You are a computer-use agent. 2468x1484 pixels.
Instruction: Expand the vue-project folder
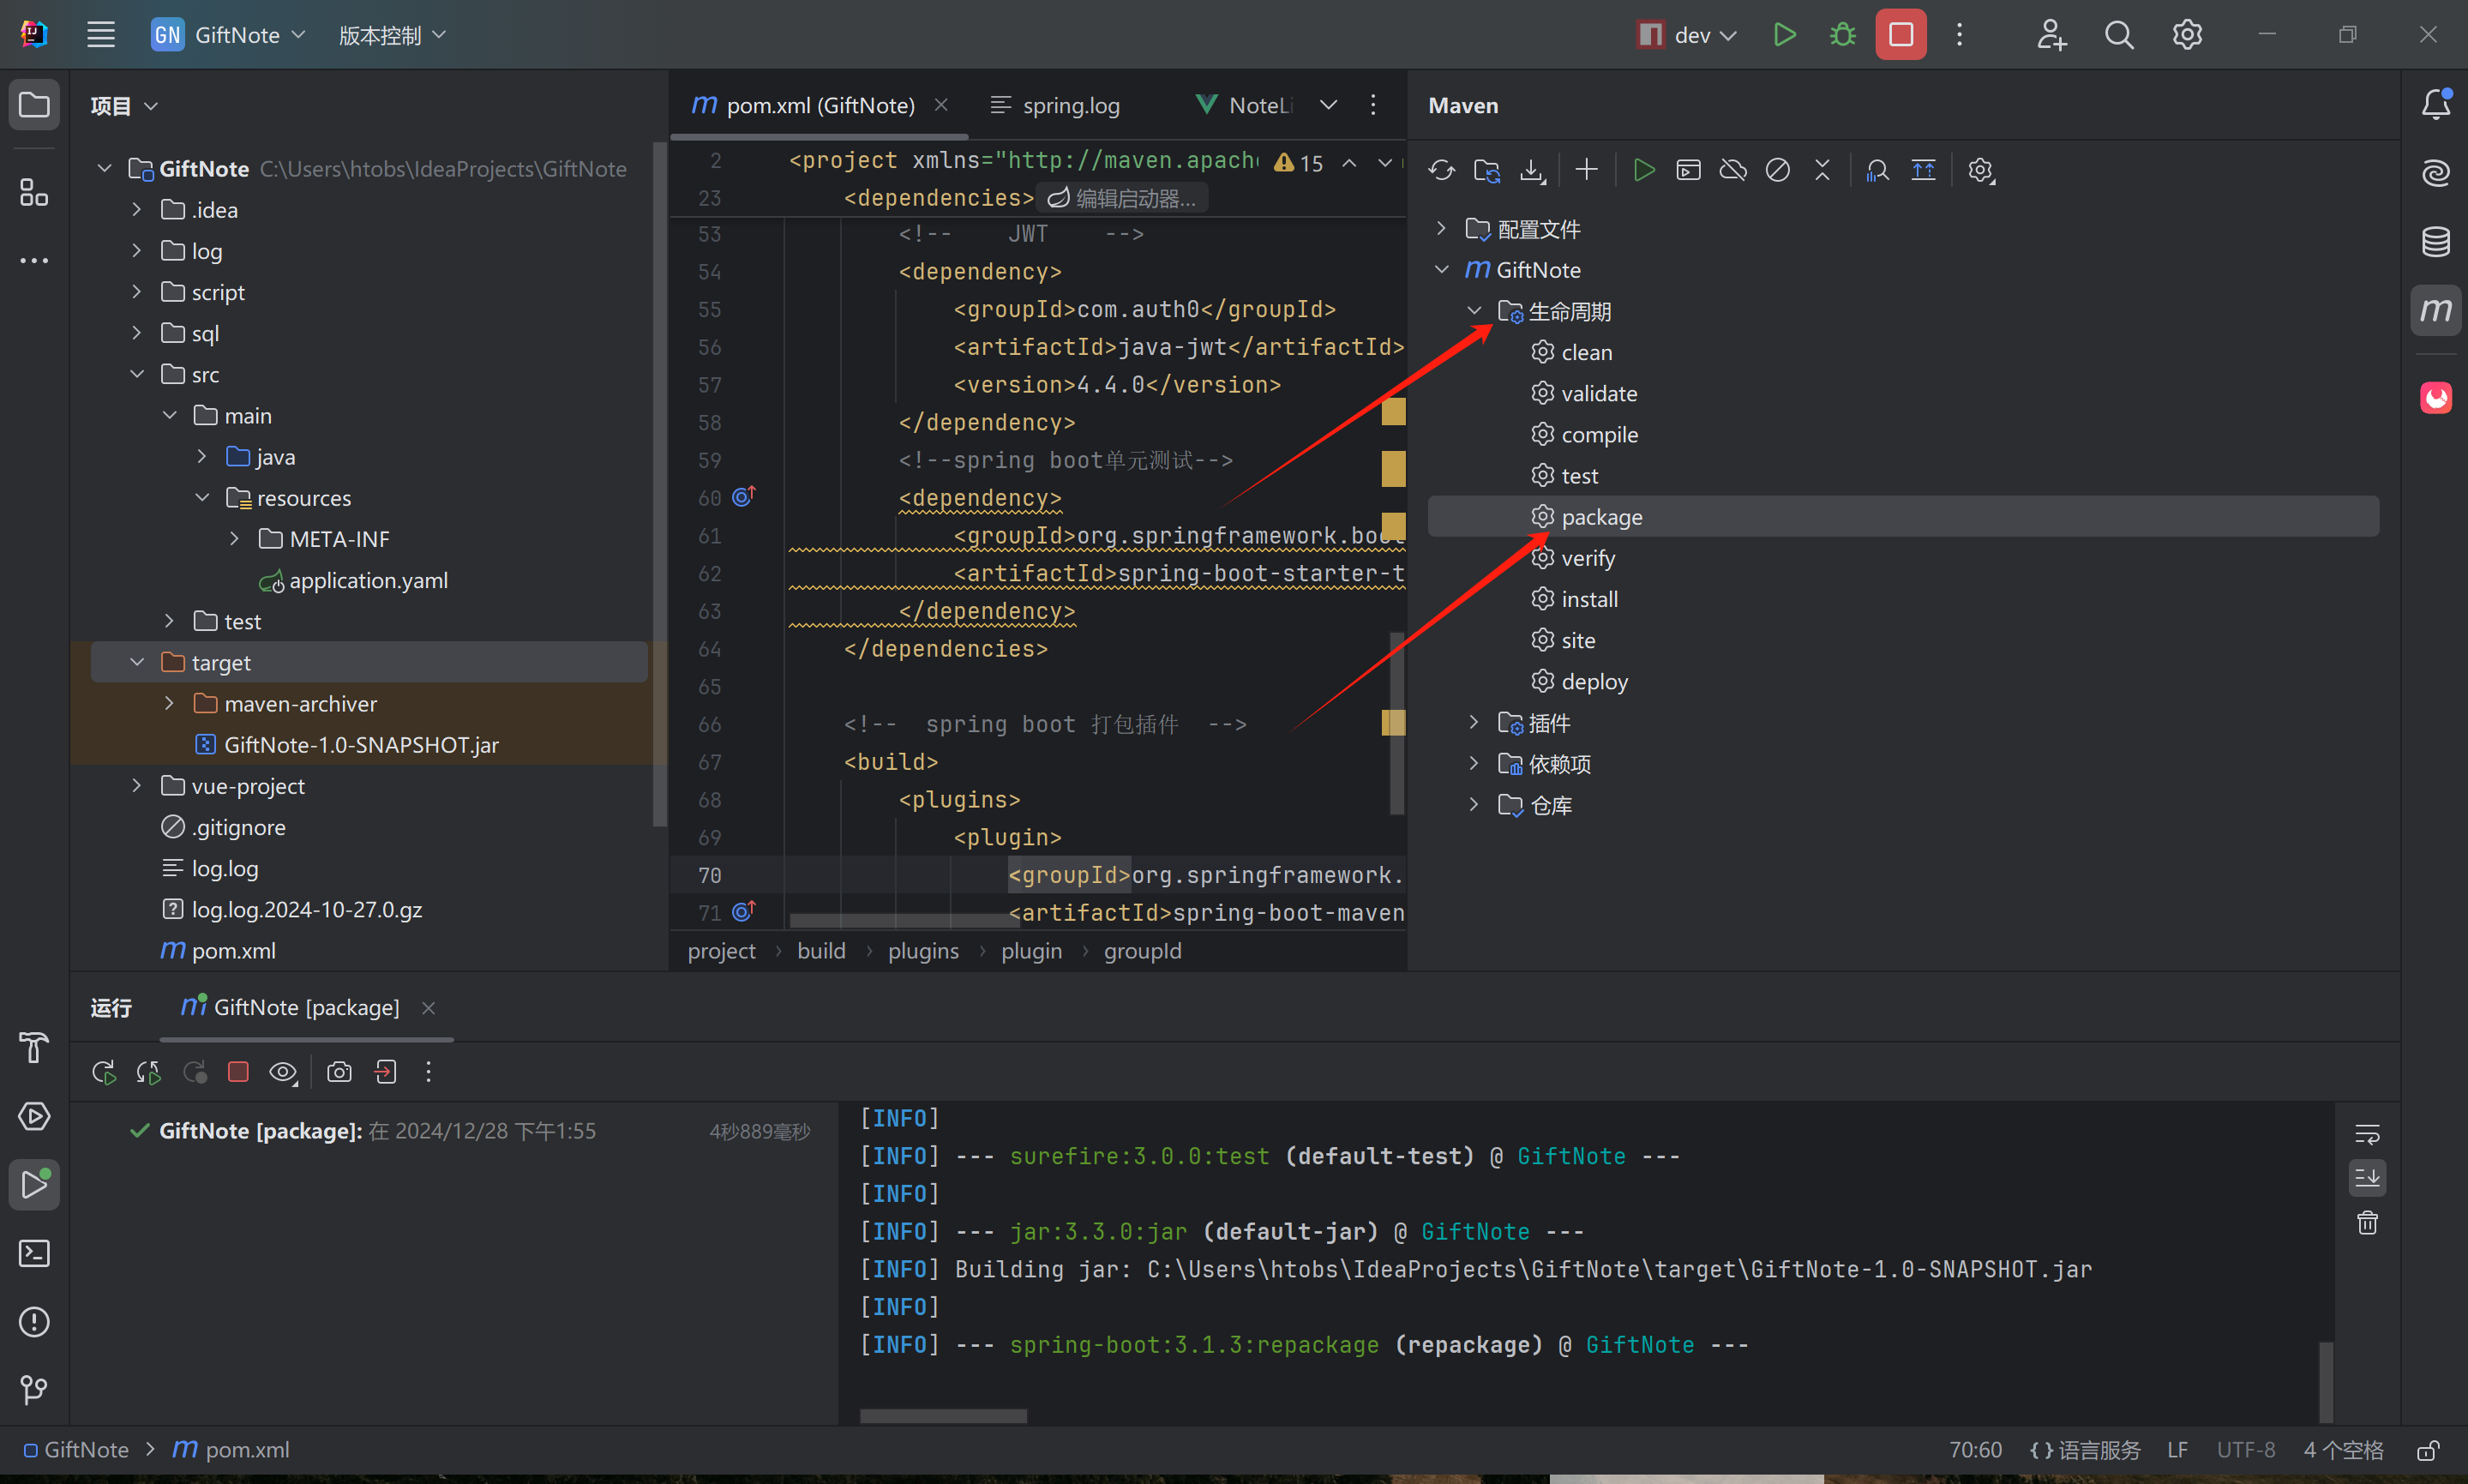pos(137,786)
